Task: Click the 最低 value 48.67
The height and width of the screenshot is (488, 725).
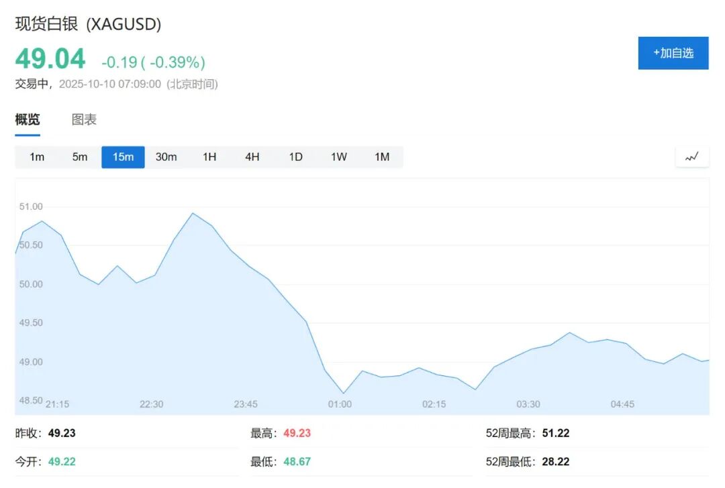Action: (297, 462)
